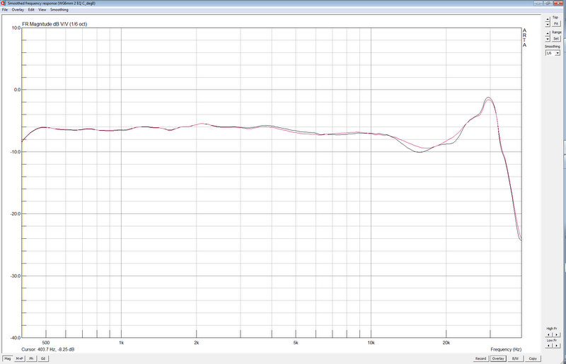
Task: Shift High Fr limit right
Action: click(x=556, y=335)
